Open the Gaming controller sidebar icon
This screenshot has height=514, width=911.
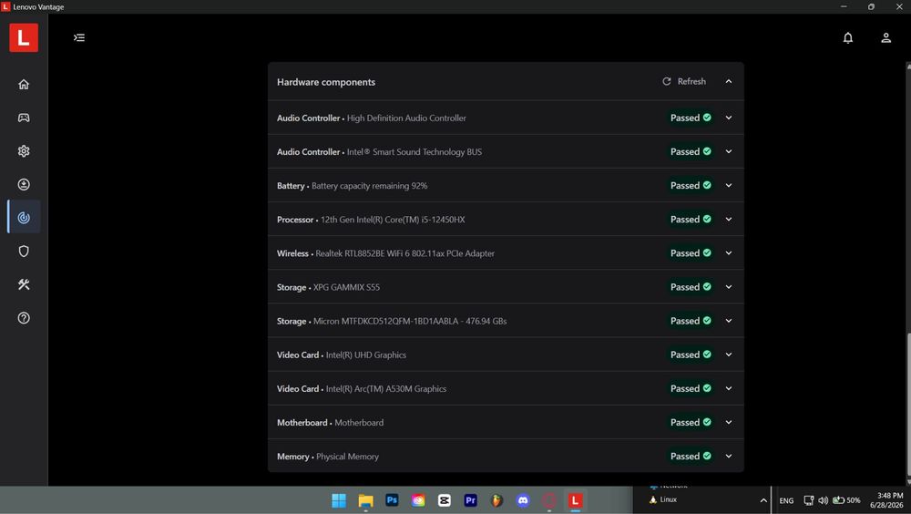tap(24, 118)
